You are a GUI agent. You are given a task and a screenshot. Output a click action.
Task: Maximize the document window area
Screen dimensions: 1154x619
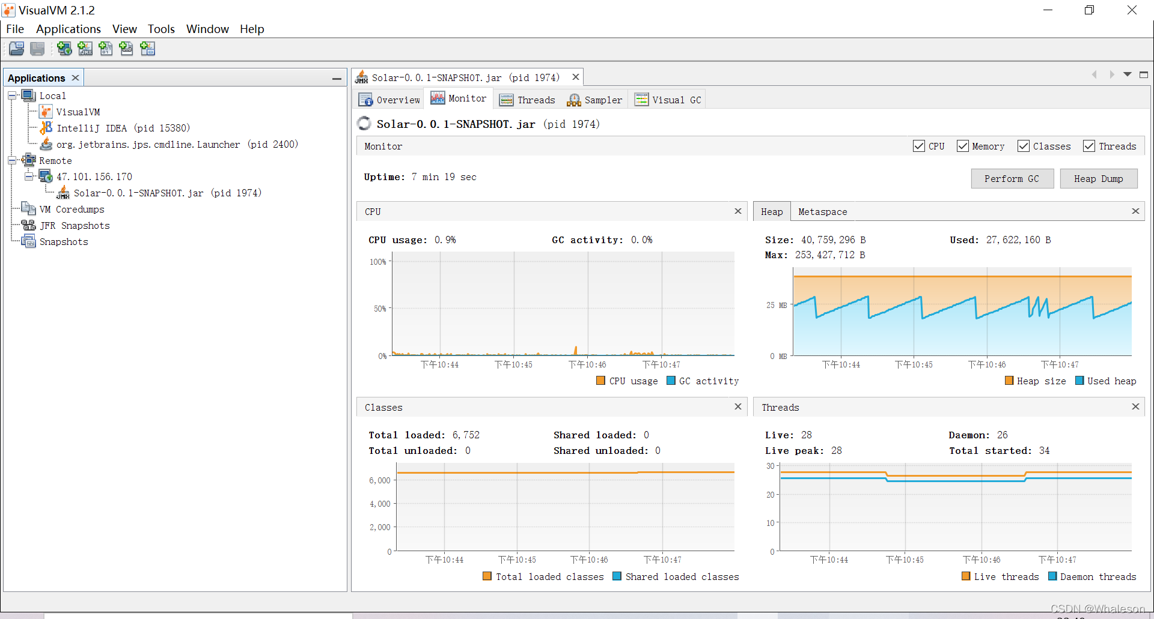[1144, 75]
